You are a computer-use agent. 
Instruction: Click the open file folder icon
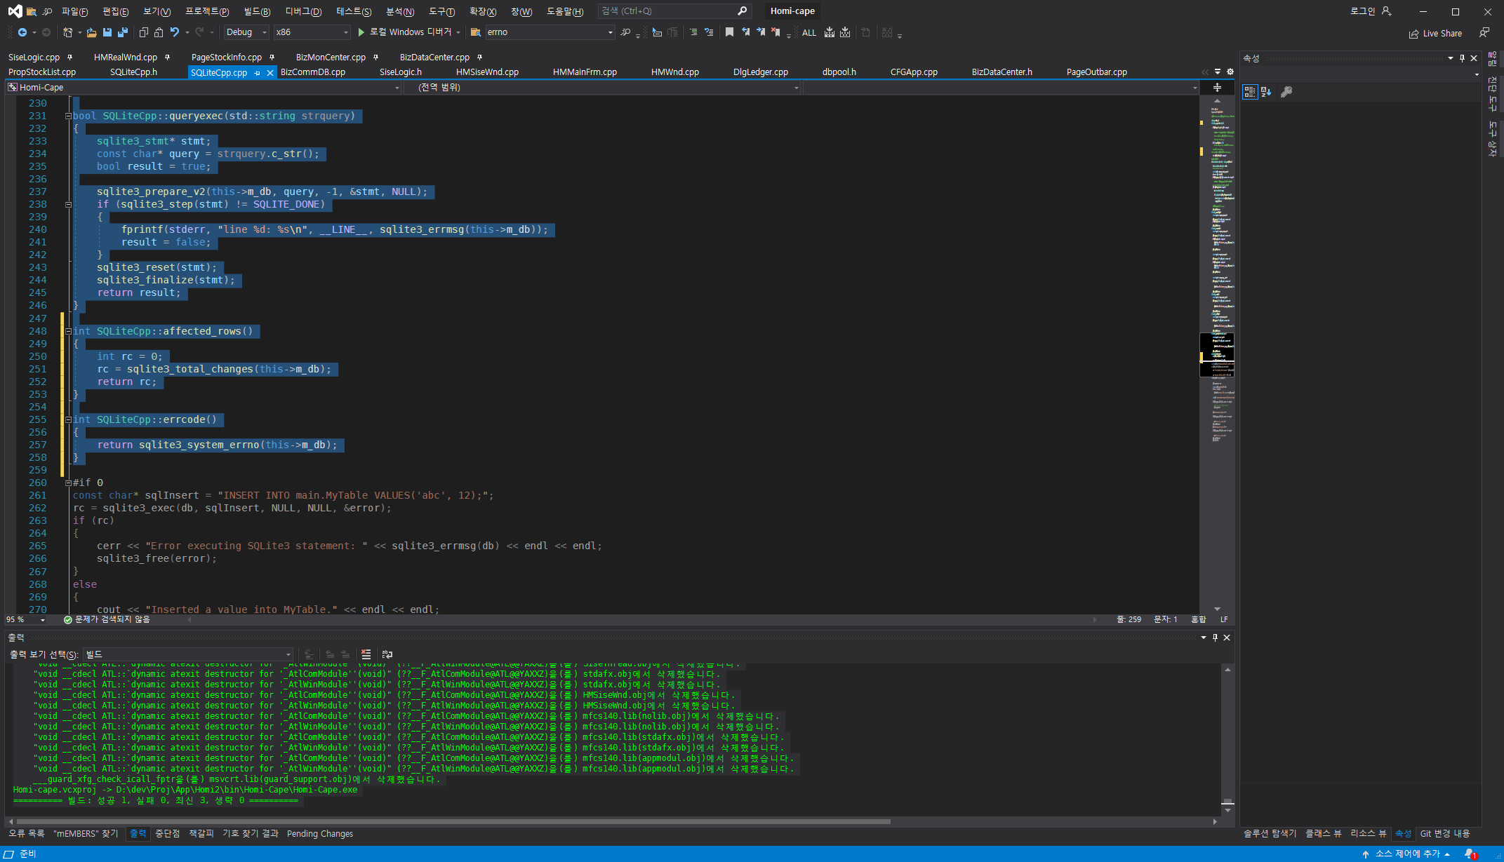pyautogui.click(x=91, y=32)
